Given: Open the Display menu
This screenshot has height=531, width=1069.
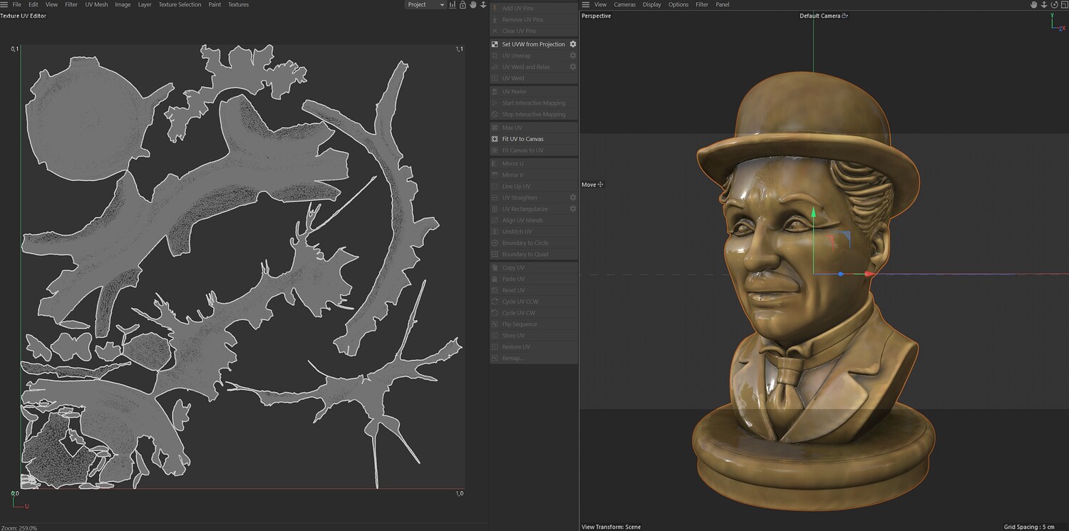Looking at the screenshot, I should click(652, 4).
